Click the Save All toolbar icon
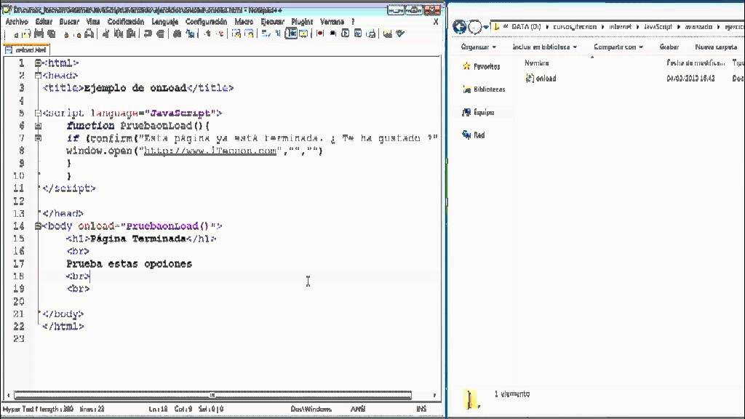This screenshot has height=419, width=745. (x=52, y=33)
